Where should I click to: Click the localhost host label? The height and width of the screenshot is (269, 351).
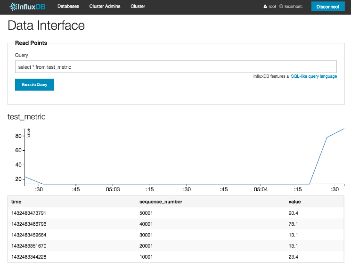[294, 7]
